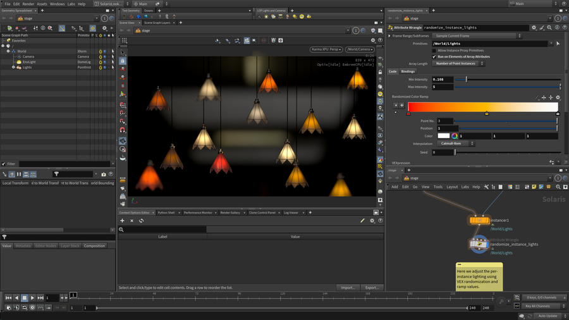Refresh the context options list

[x=141, y=221]
